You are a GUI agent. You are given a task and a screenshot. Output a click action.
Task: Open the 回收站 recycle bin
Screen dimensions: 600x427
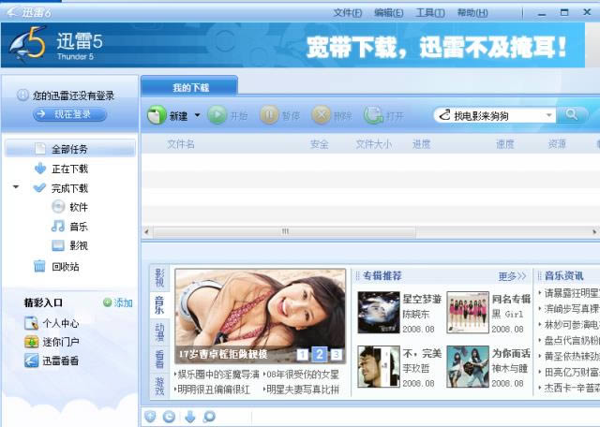[x=56, y=267]
